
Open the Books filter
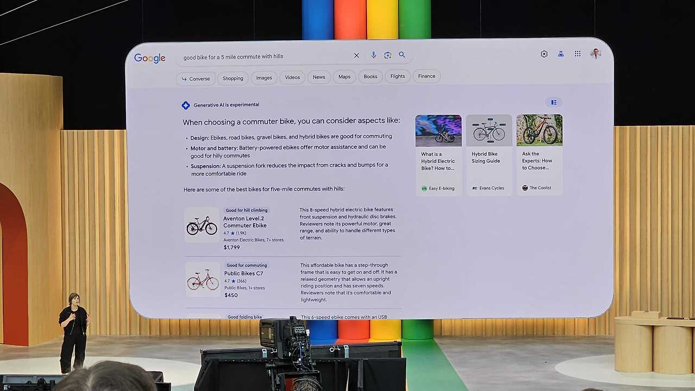click(370, 77)
